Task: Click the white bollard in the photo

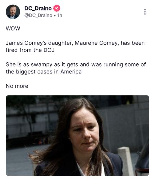Action: pos(125,160)
